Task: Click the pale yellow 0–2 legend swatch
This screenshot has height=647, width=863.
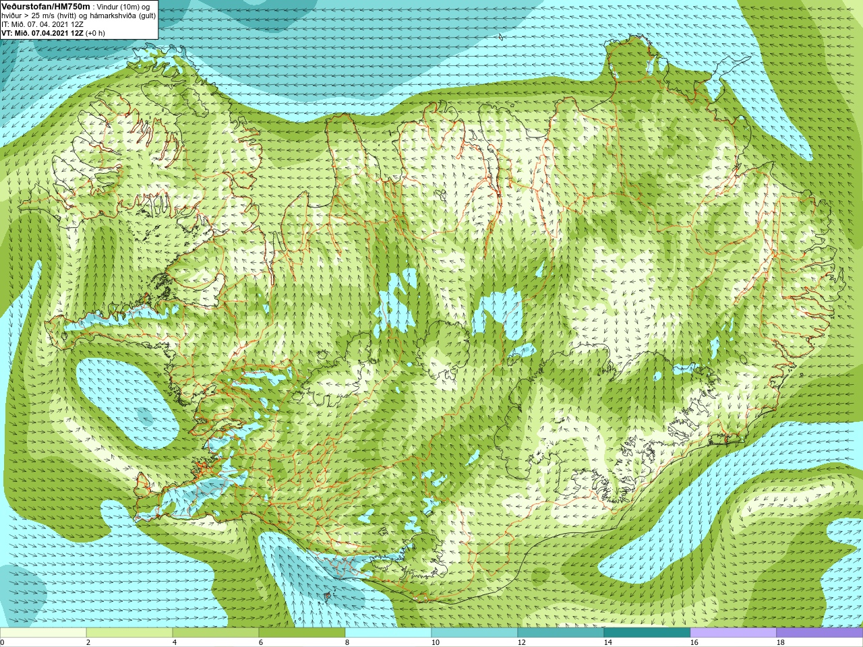Action: point(43,633)
